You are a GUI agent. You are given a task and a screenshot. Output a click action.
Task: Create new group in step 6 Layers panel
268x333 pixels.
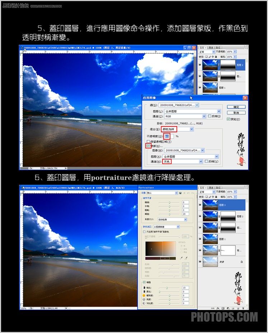click(233, 308)
